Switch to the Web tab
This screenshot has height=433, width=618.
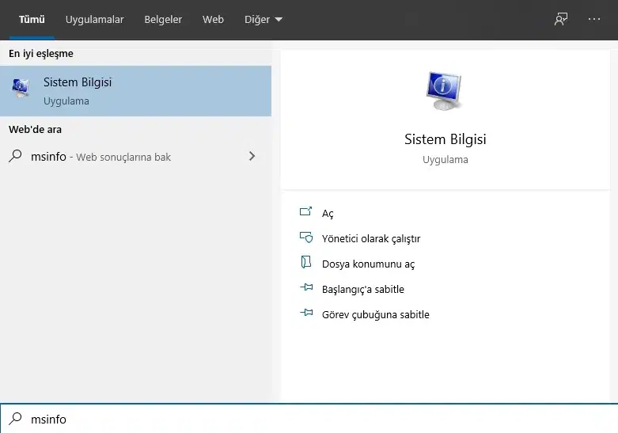tap(213, 19)
